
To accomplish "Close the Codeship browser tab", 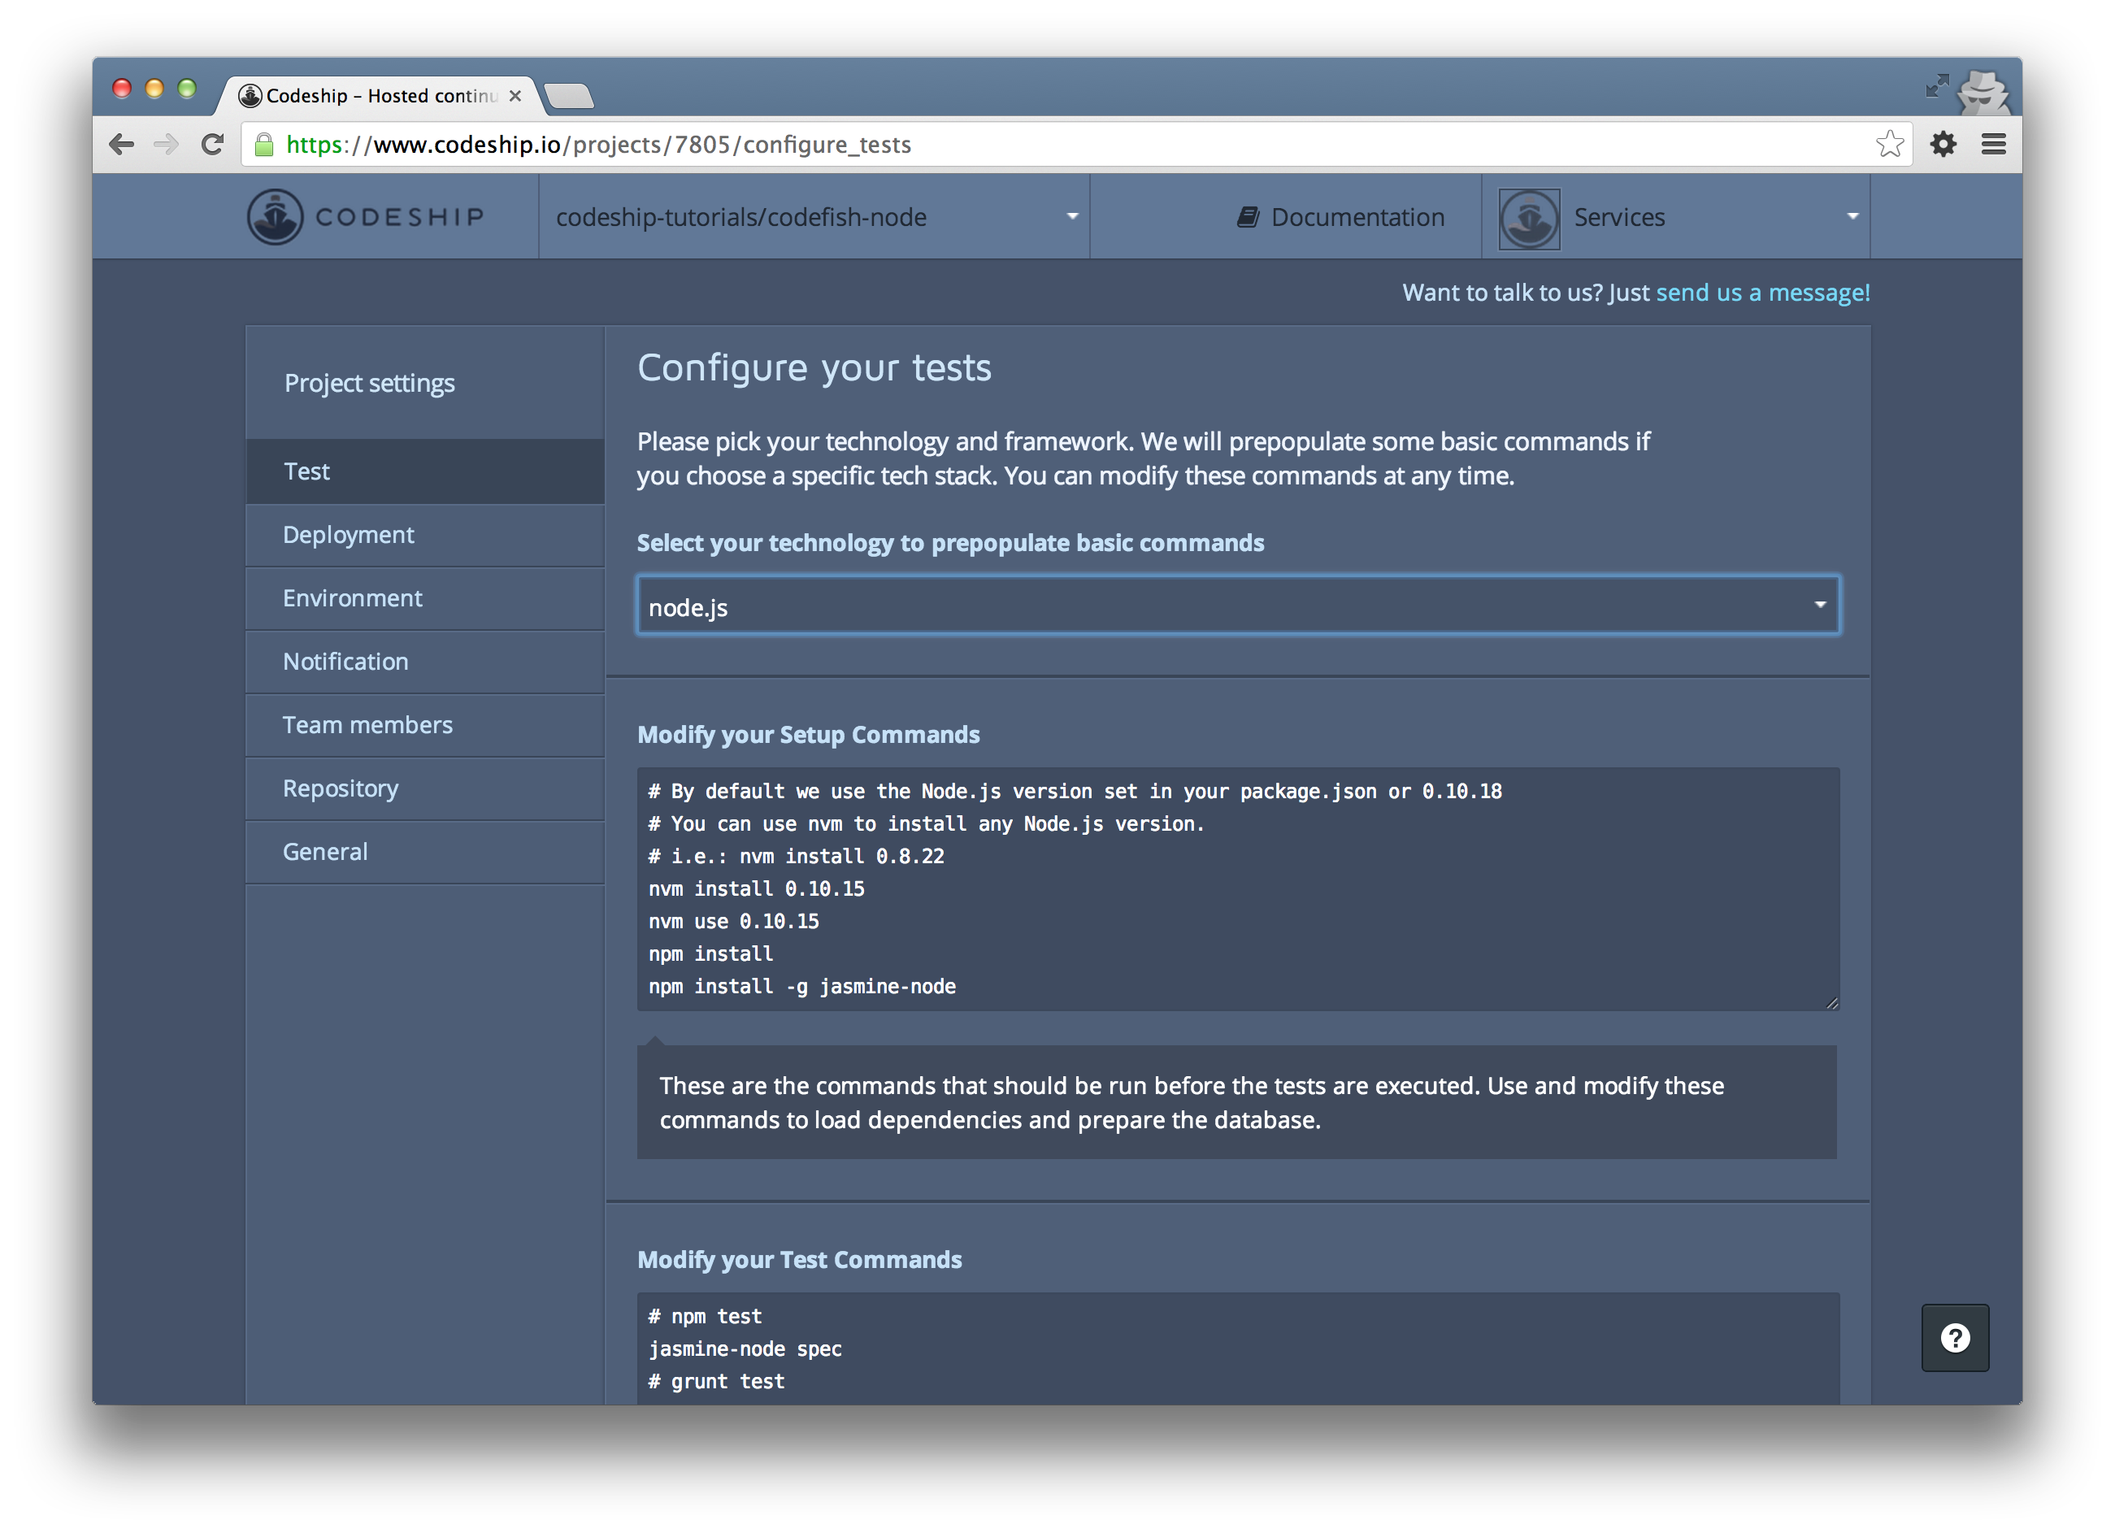I will (515, 96).
